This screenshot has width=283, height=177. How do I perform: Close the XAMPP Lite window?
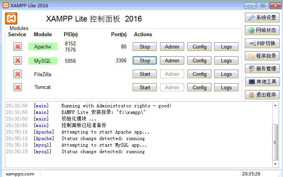pos(275,6)
